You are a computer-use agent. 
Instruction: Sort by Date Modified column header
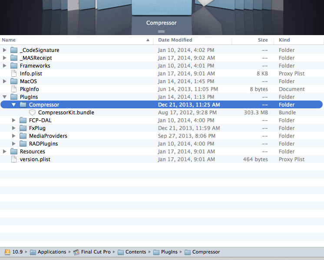point(192,40)
